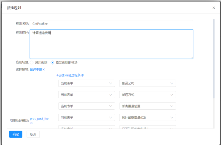The image size is (221, 145).
Task: Open the 邮寄重量估重 field dropdown
Action: 148,106
